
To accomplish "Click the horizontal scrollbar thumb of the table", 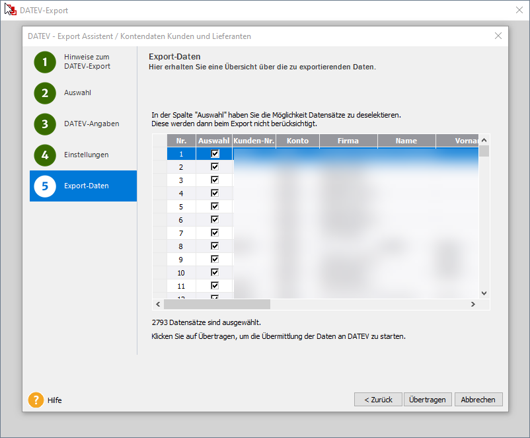I will point(217,304).
